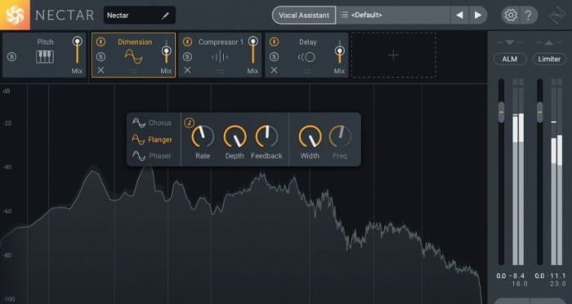Click output meter up-arrow indicator
The height and width of the screenshot is (304, 572).
click(548, 42)
